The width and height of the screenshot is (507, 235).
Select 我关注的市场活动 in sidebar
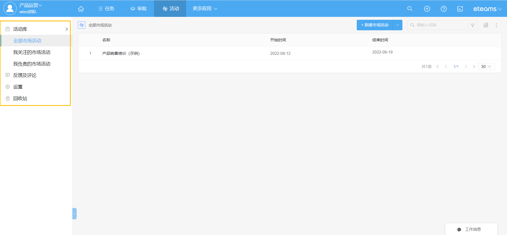pos(32,52)
